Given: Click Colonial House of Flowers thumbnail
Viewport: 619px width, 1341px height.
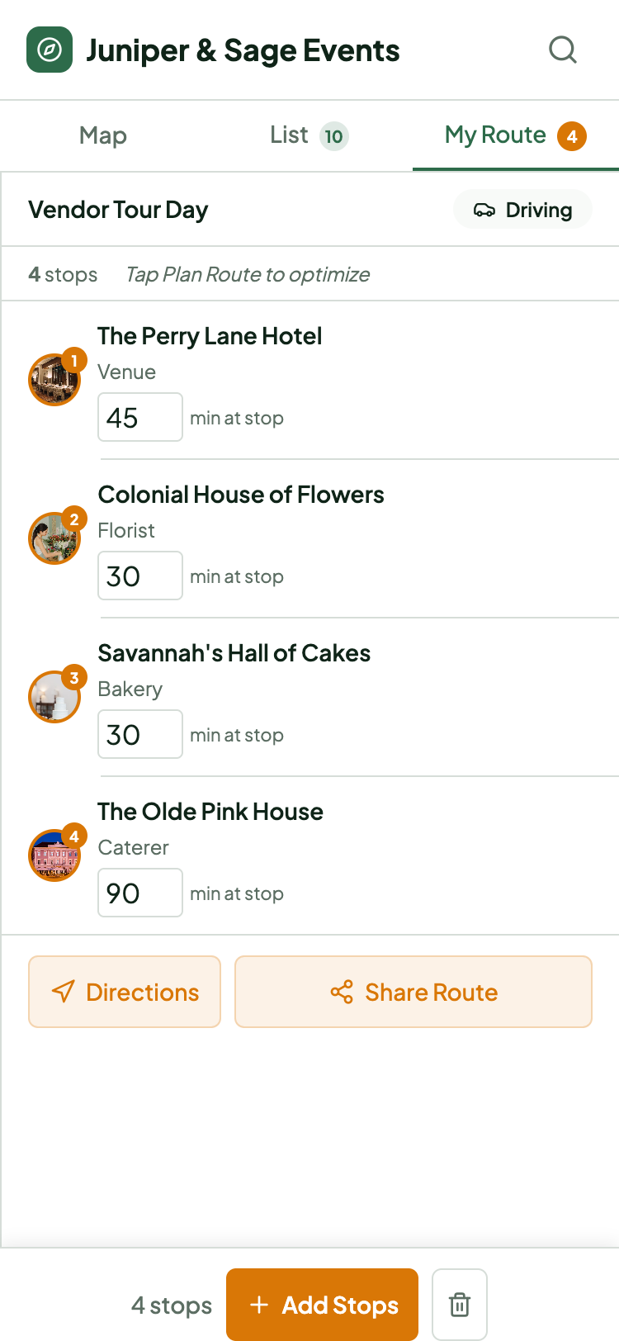Looking at the screenshot, I should tap(54, 538).
